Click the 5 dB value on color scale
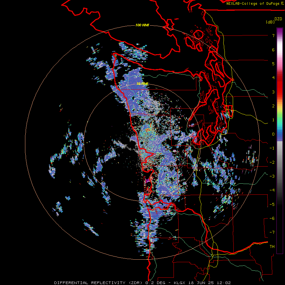This screenshot has height=285, width=285. [x=273, y=64]
